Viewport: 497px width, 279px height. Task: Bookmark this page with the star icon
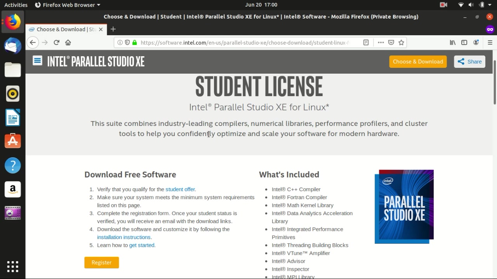[401, 43]
